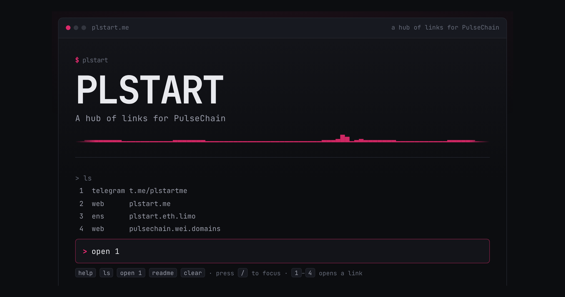Click the clear command chip
Image resolution: width=565 pixels, height=297 pixels.
click(193, 273)
